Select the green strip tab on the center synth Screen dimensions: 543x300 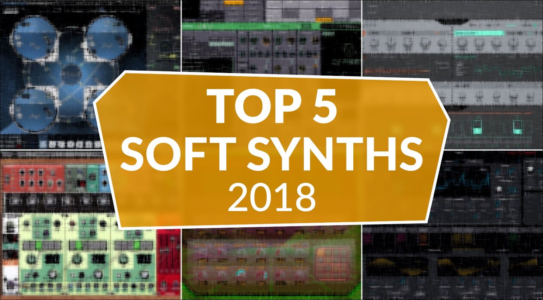[x=247, y=26]
